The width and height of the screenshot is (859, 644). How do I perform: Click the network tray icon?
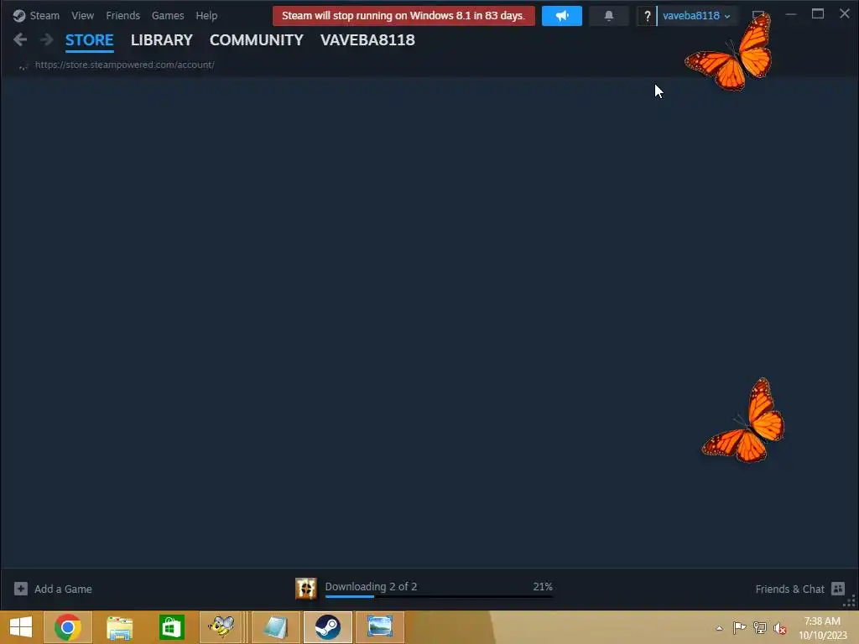pyautogui.click(x=760, y=627)
